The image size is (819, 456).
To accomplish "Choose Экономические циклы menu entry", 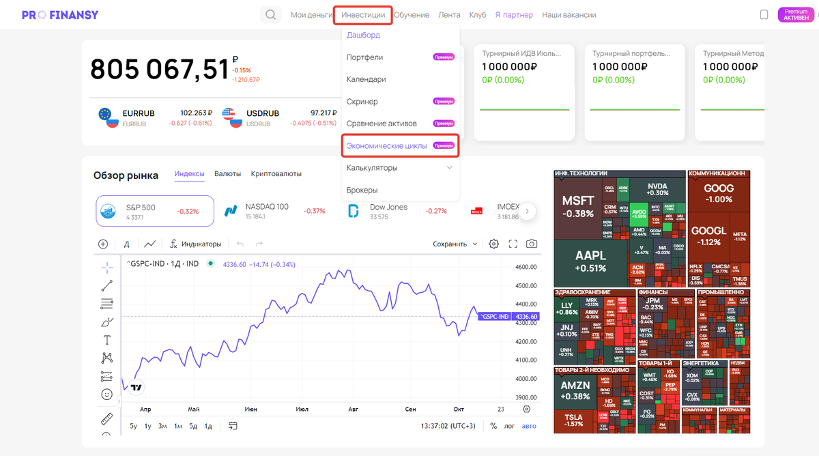I will click(400, 145).
